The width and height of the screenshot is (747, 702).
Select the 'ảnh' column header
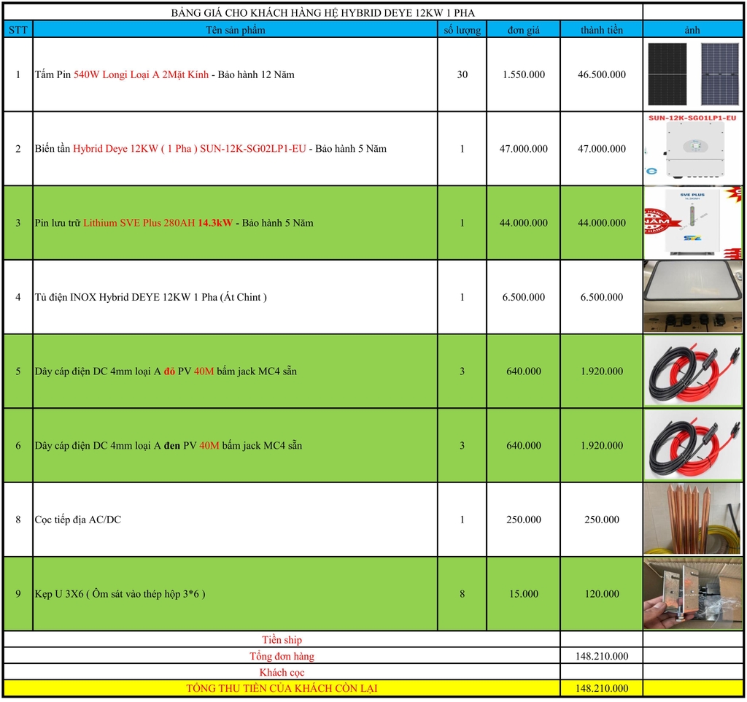(692, 30)
